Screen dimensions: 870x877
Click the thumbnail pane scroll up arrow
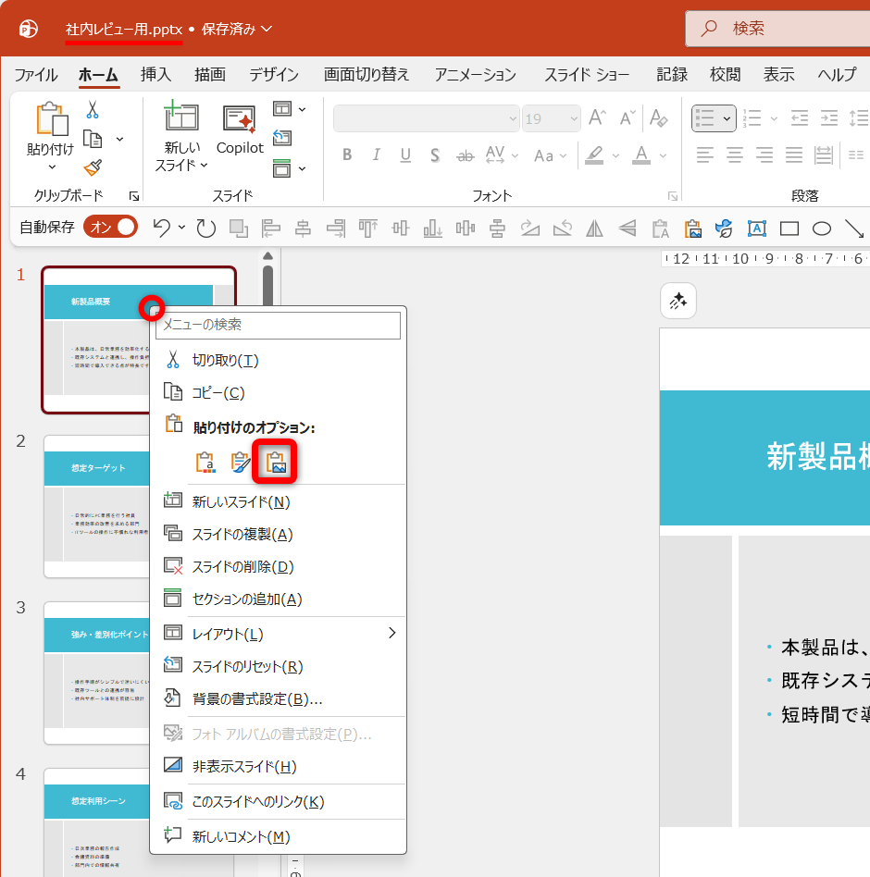click(268, 255)
